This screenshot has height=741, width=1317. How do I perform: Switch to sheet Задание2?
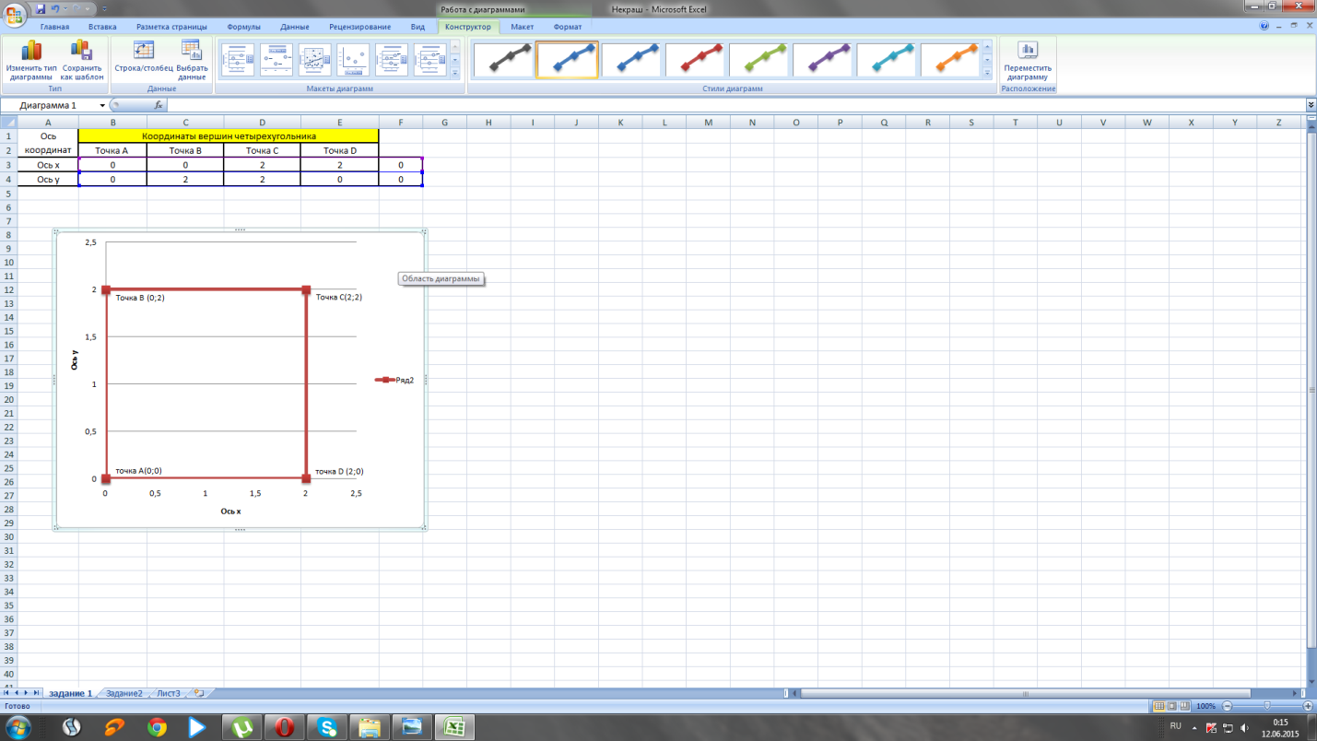tap(123, 693)
